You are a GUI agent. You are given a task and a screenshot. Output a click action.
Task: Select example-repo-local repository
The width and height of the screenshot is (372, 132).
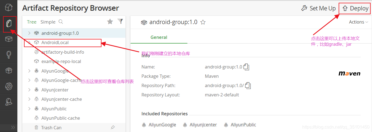61,61
